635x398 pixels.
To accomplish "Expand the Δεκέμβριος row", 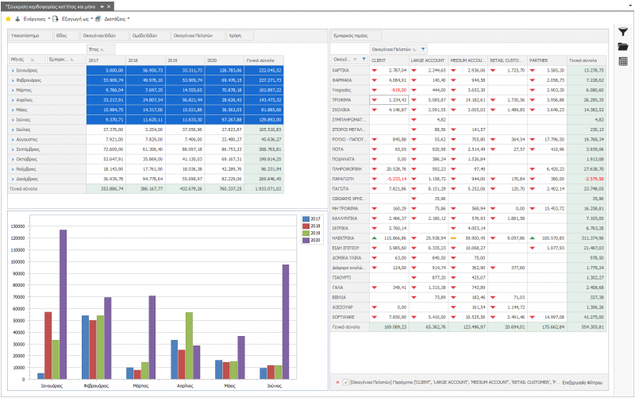I will [x=13, y=180].
